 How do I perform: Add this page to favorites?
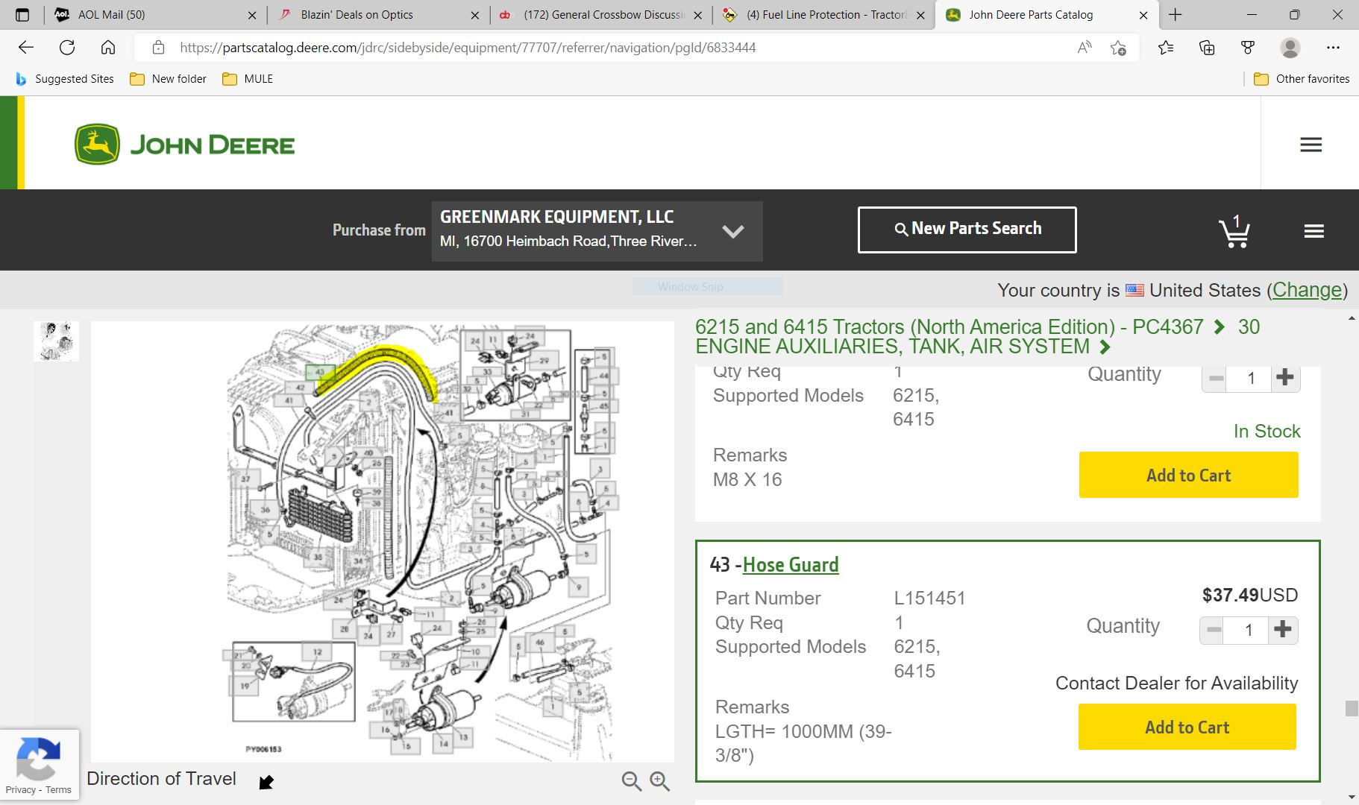[x=1118, y=48]
